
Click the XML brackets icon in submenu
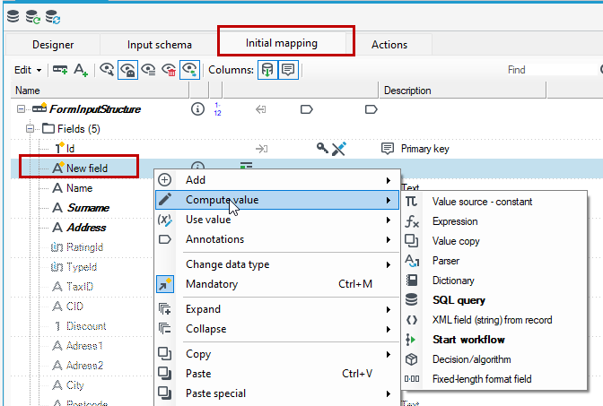click(x=412, y=320)
